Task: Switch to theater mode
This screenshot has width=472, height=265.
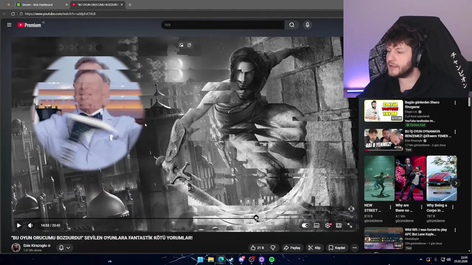Action: pyautogui.click(x=339, y=225)
